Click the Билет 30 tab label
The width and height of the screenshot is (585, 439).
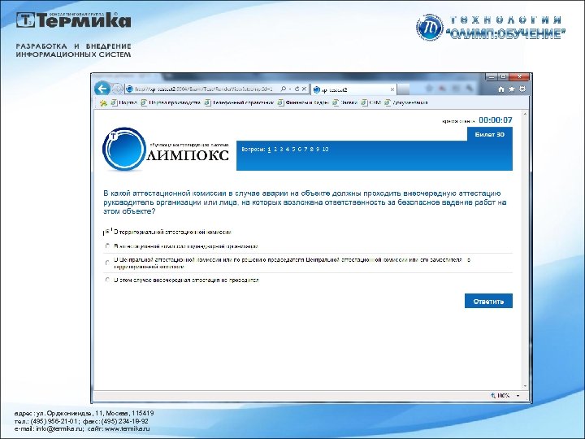489,134
